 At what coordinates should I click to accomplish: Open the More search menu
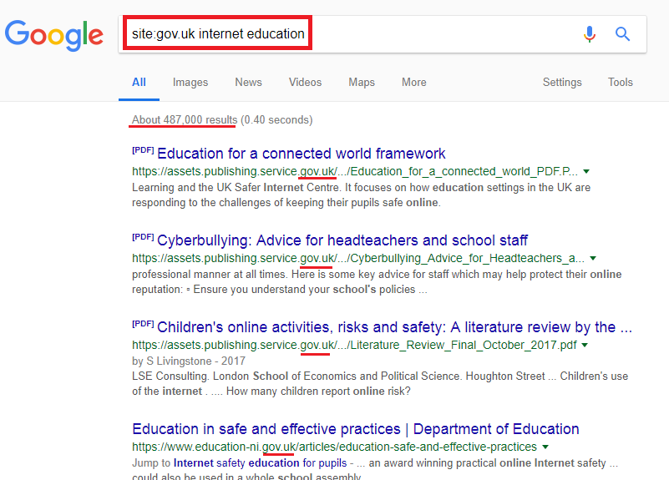414,83
